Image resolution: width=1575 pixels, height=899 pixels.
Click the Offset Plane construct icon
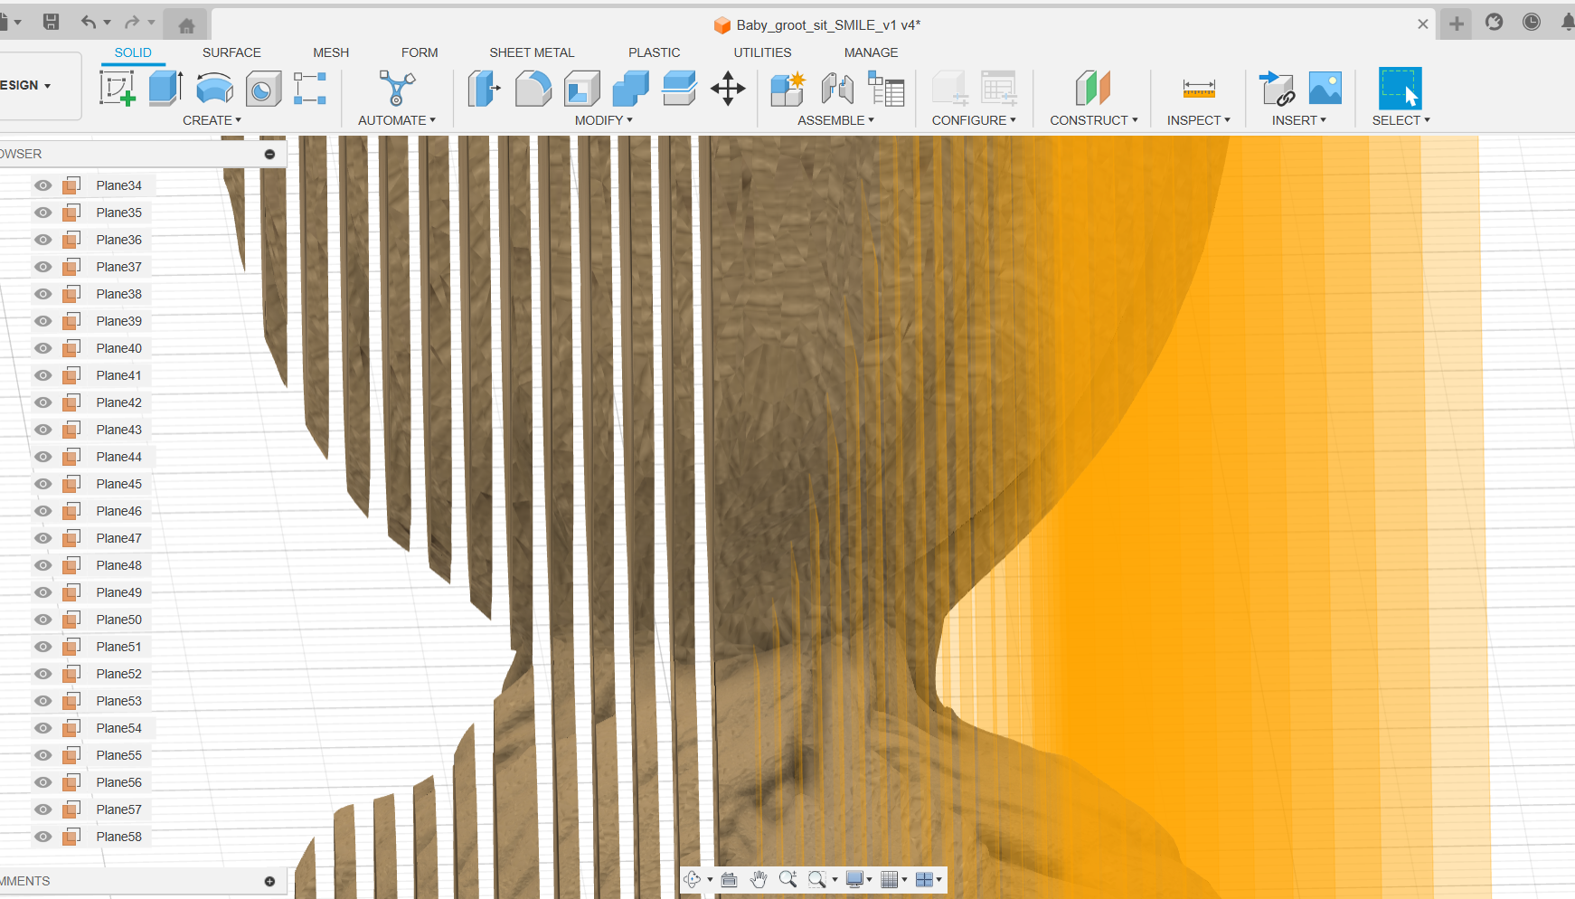coord(1092,89)
